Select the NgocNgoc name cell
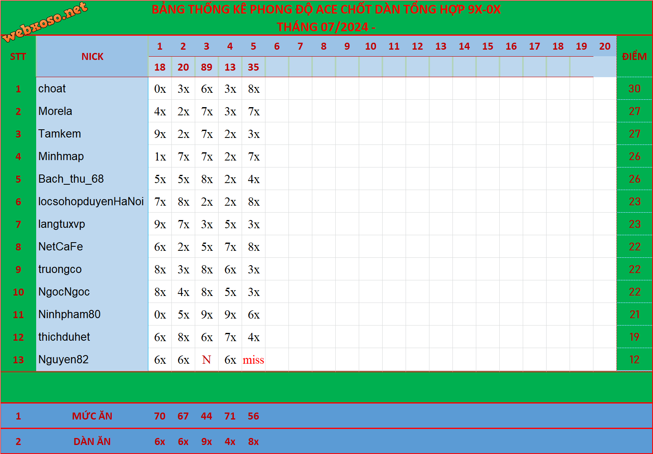Viewport: 653px width, 454px height. [x=92, y=292]
